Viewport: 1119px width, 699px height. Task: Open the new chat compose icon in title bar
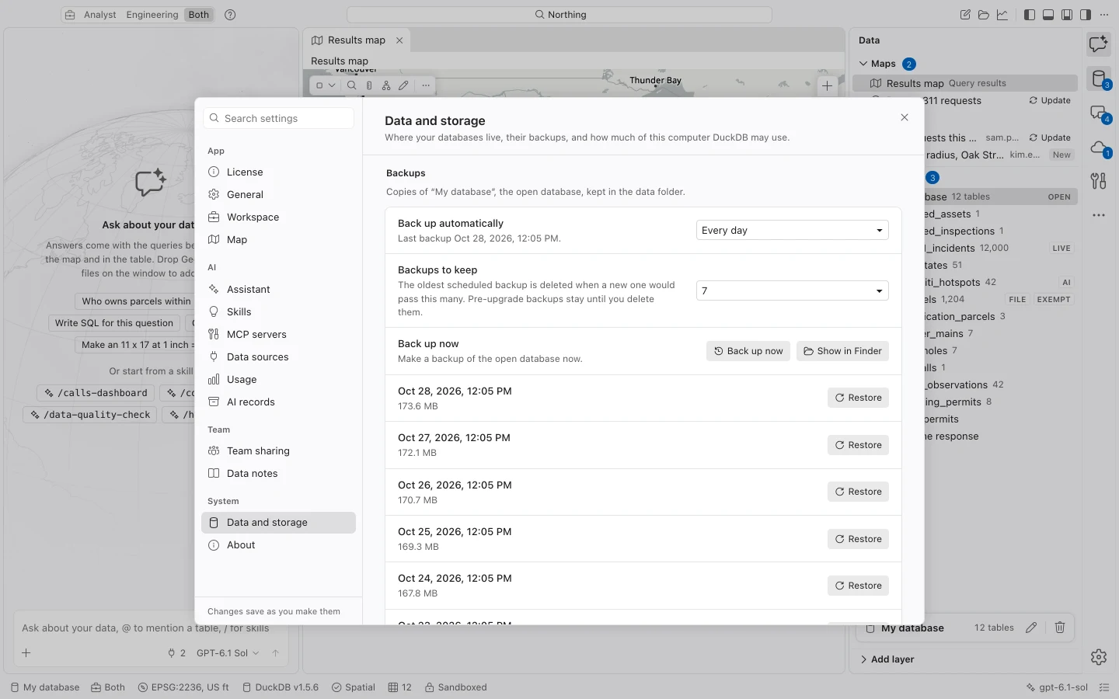tap(965, 15)
